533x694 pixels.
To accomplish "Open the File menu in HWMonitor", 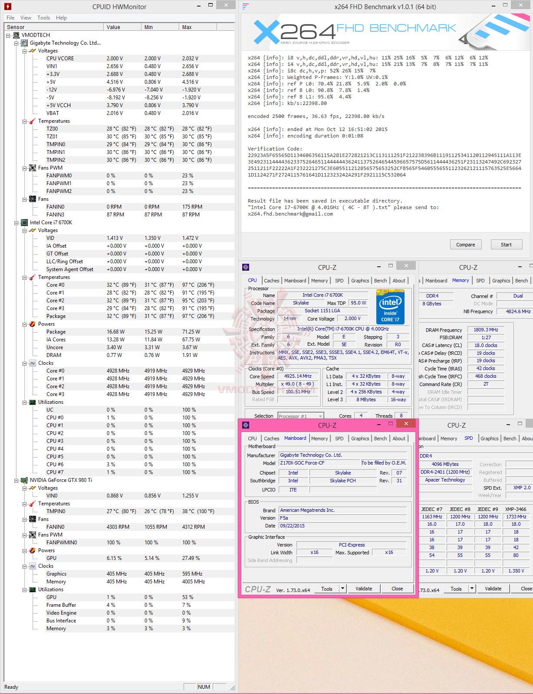I will click(x=10, y=18).
